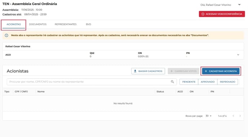Viewport: 248px width, 137px height.
Task: Focus the shareholder search field
Action: tap(92, 82)
